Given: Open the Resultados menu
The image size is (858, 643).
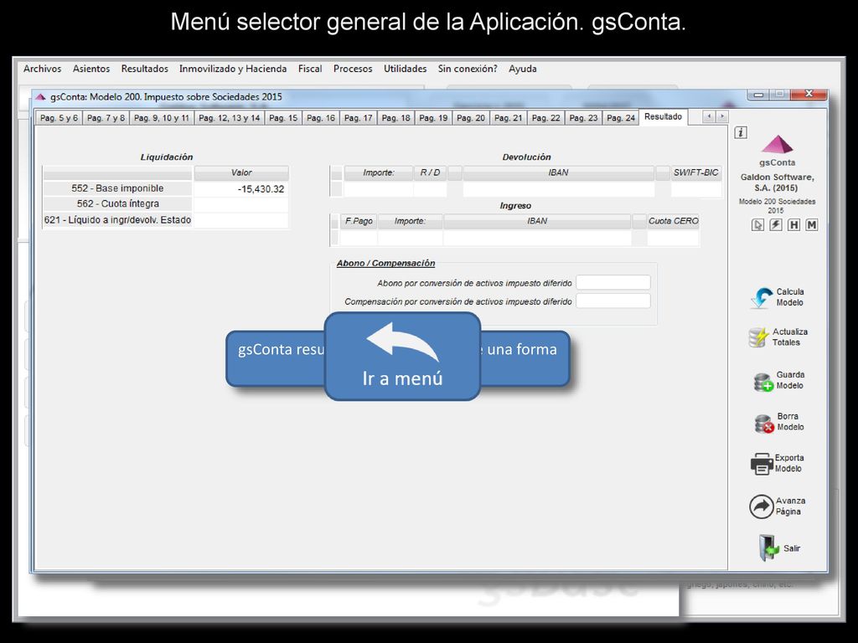Looking at the screenshot, I should (x=144, y=69).
